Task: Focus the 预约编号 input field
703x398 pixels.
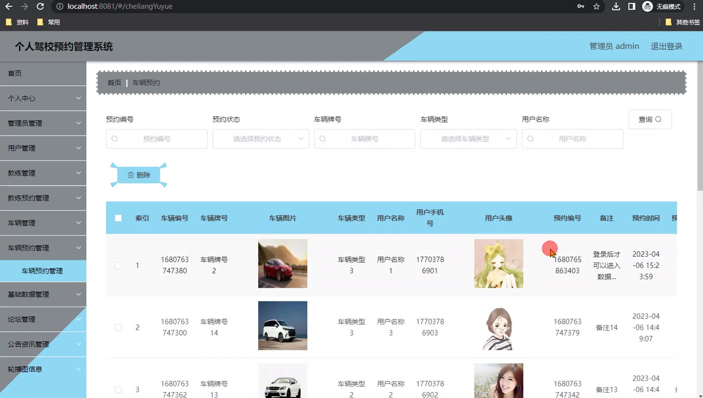Action: tap(157, 139)
